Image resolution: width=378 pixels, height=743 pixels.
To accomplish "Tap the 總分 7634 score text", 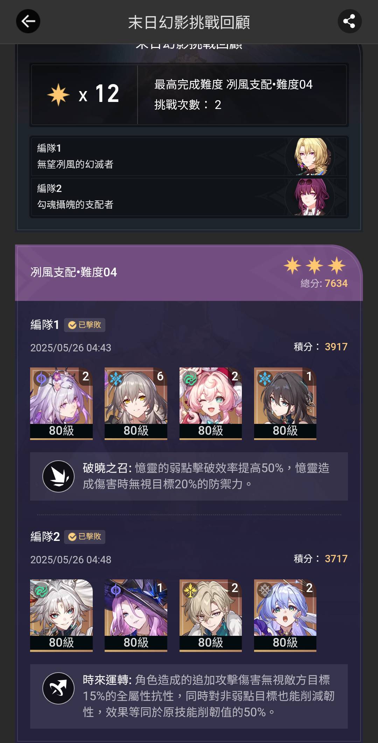I will pyautogui.click(x=324, y=283).
